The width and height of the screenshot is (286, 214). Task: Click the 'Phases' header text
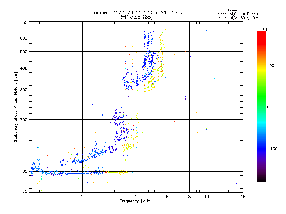pos(231,10)
